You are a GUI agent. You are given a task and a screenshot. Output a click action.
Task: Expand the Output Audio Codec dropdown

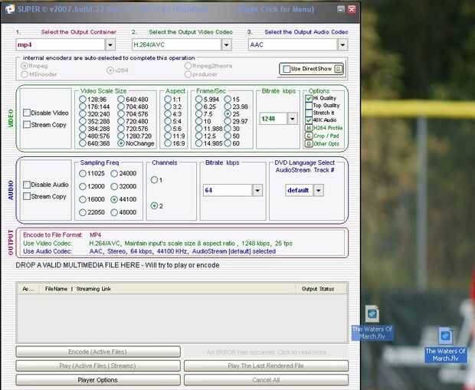coord(342,45)
